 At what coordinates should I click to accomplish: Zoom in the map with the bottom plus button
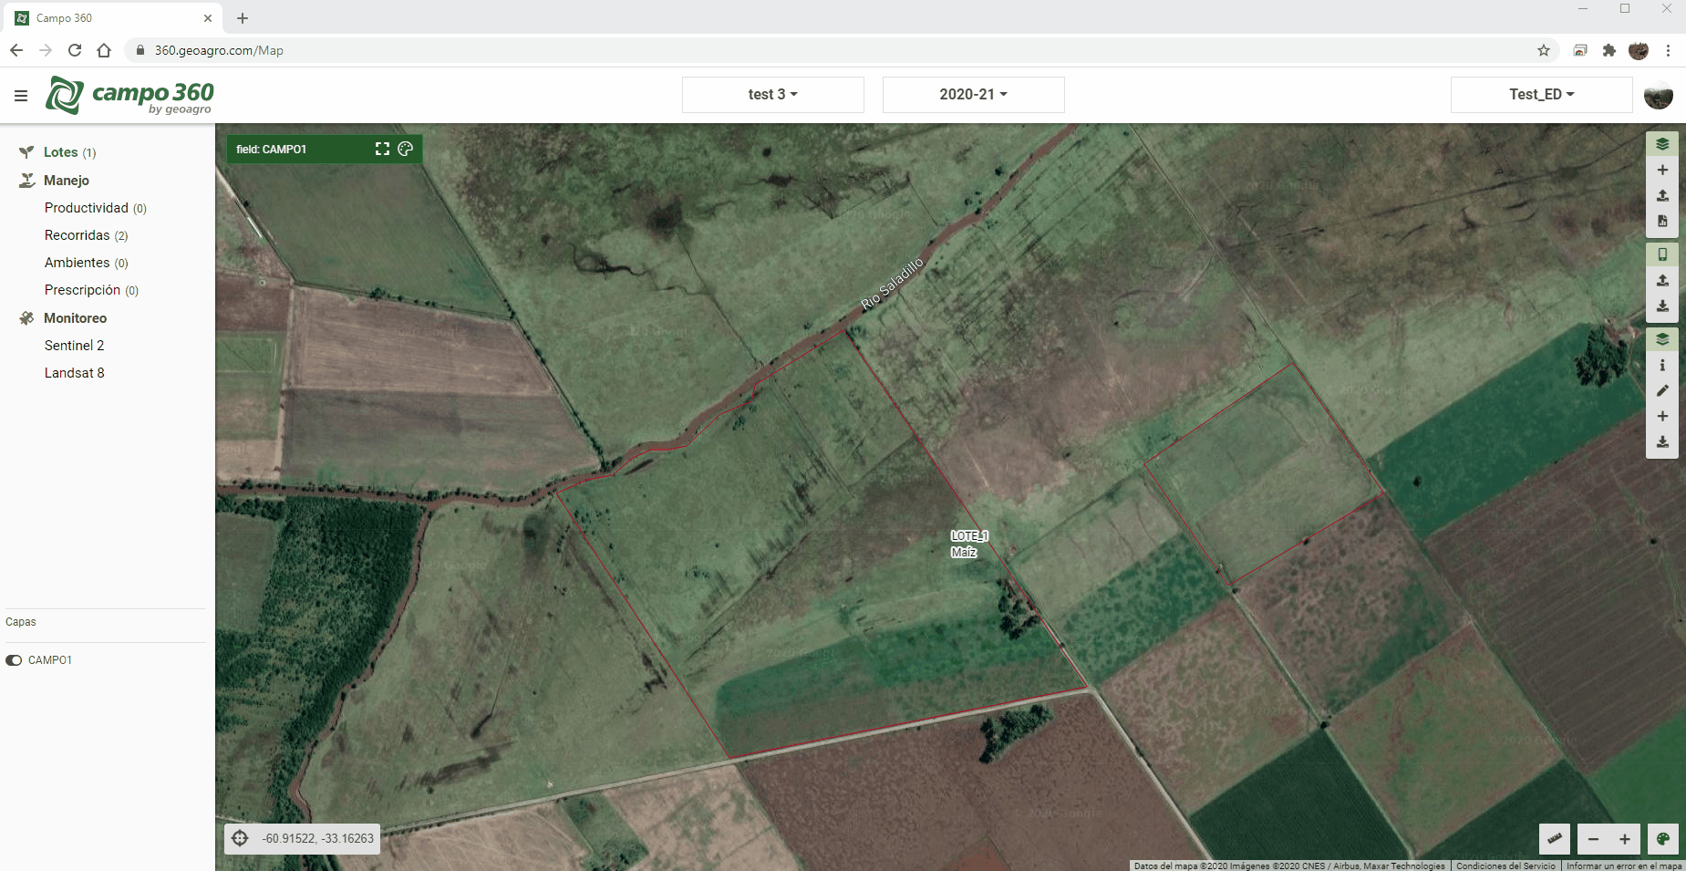tap(1625, 839)
